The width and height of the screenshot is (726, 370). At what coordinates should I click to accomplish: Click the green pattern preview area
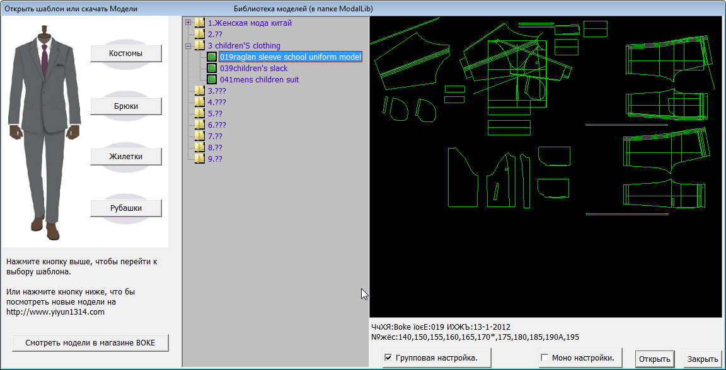pos(545,167)
